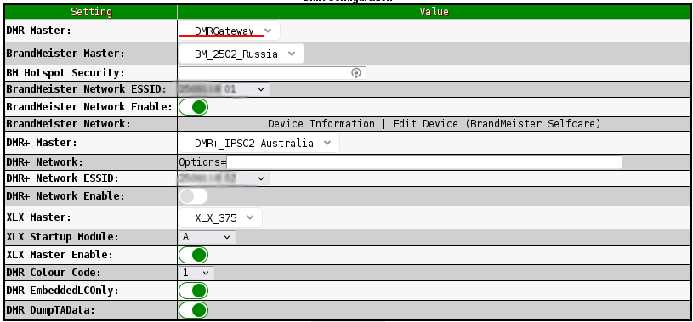Click the BM Hotspot Security password field
This screenshot has height=322, width=693.
(x=272, y=72)
